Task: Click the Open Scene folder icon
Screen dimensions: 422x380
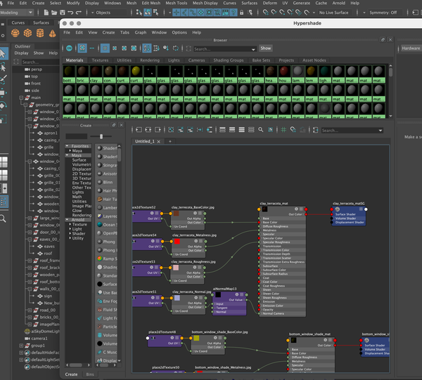Action: (54, 13)
